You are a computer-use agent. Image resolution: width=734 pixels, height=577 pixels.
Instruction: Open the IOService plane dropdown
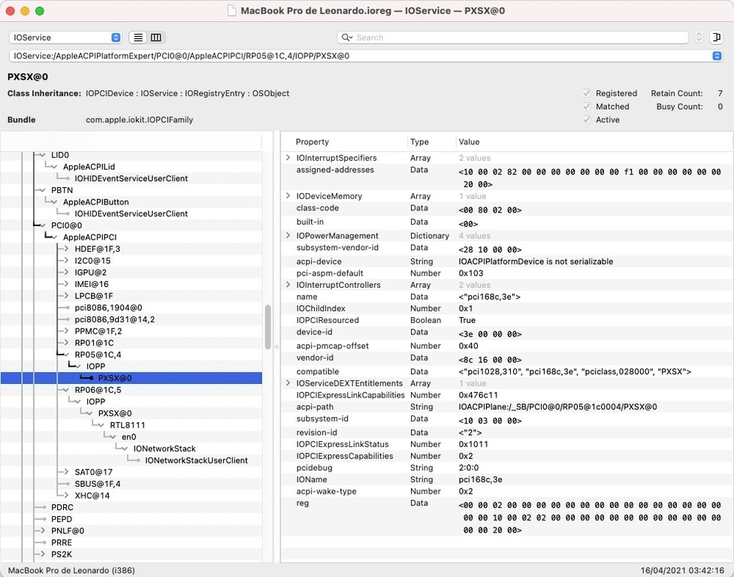(x=65, y=38)
